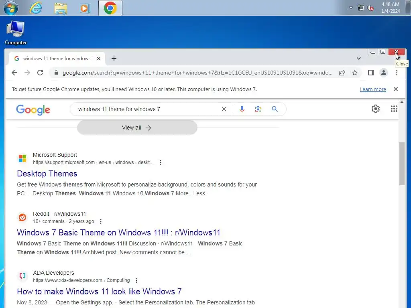Open the Windows Start menu orb
The width and height of the screenshot is (411, 308).
(11, 8)
